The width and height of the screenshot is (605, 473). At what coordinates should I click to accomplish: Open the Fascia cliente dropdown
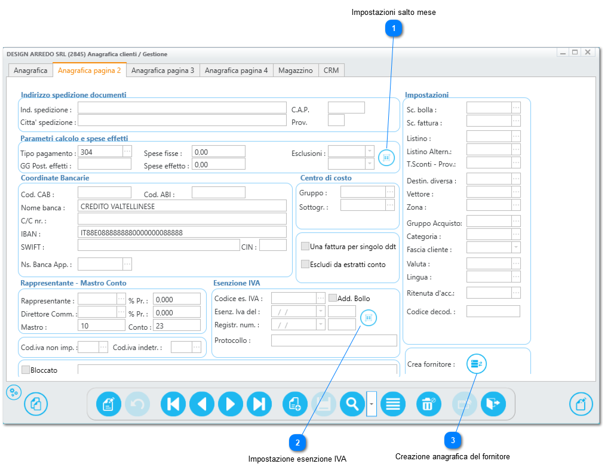516,247
